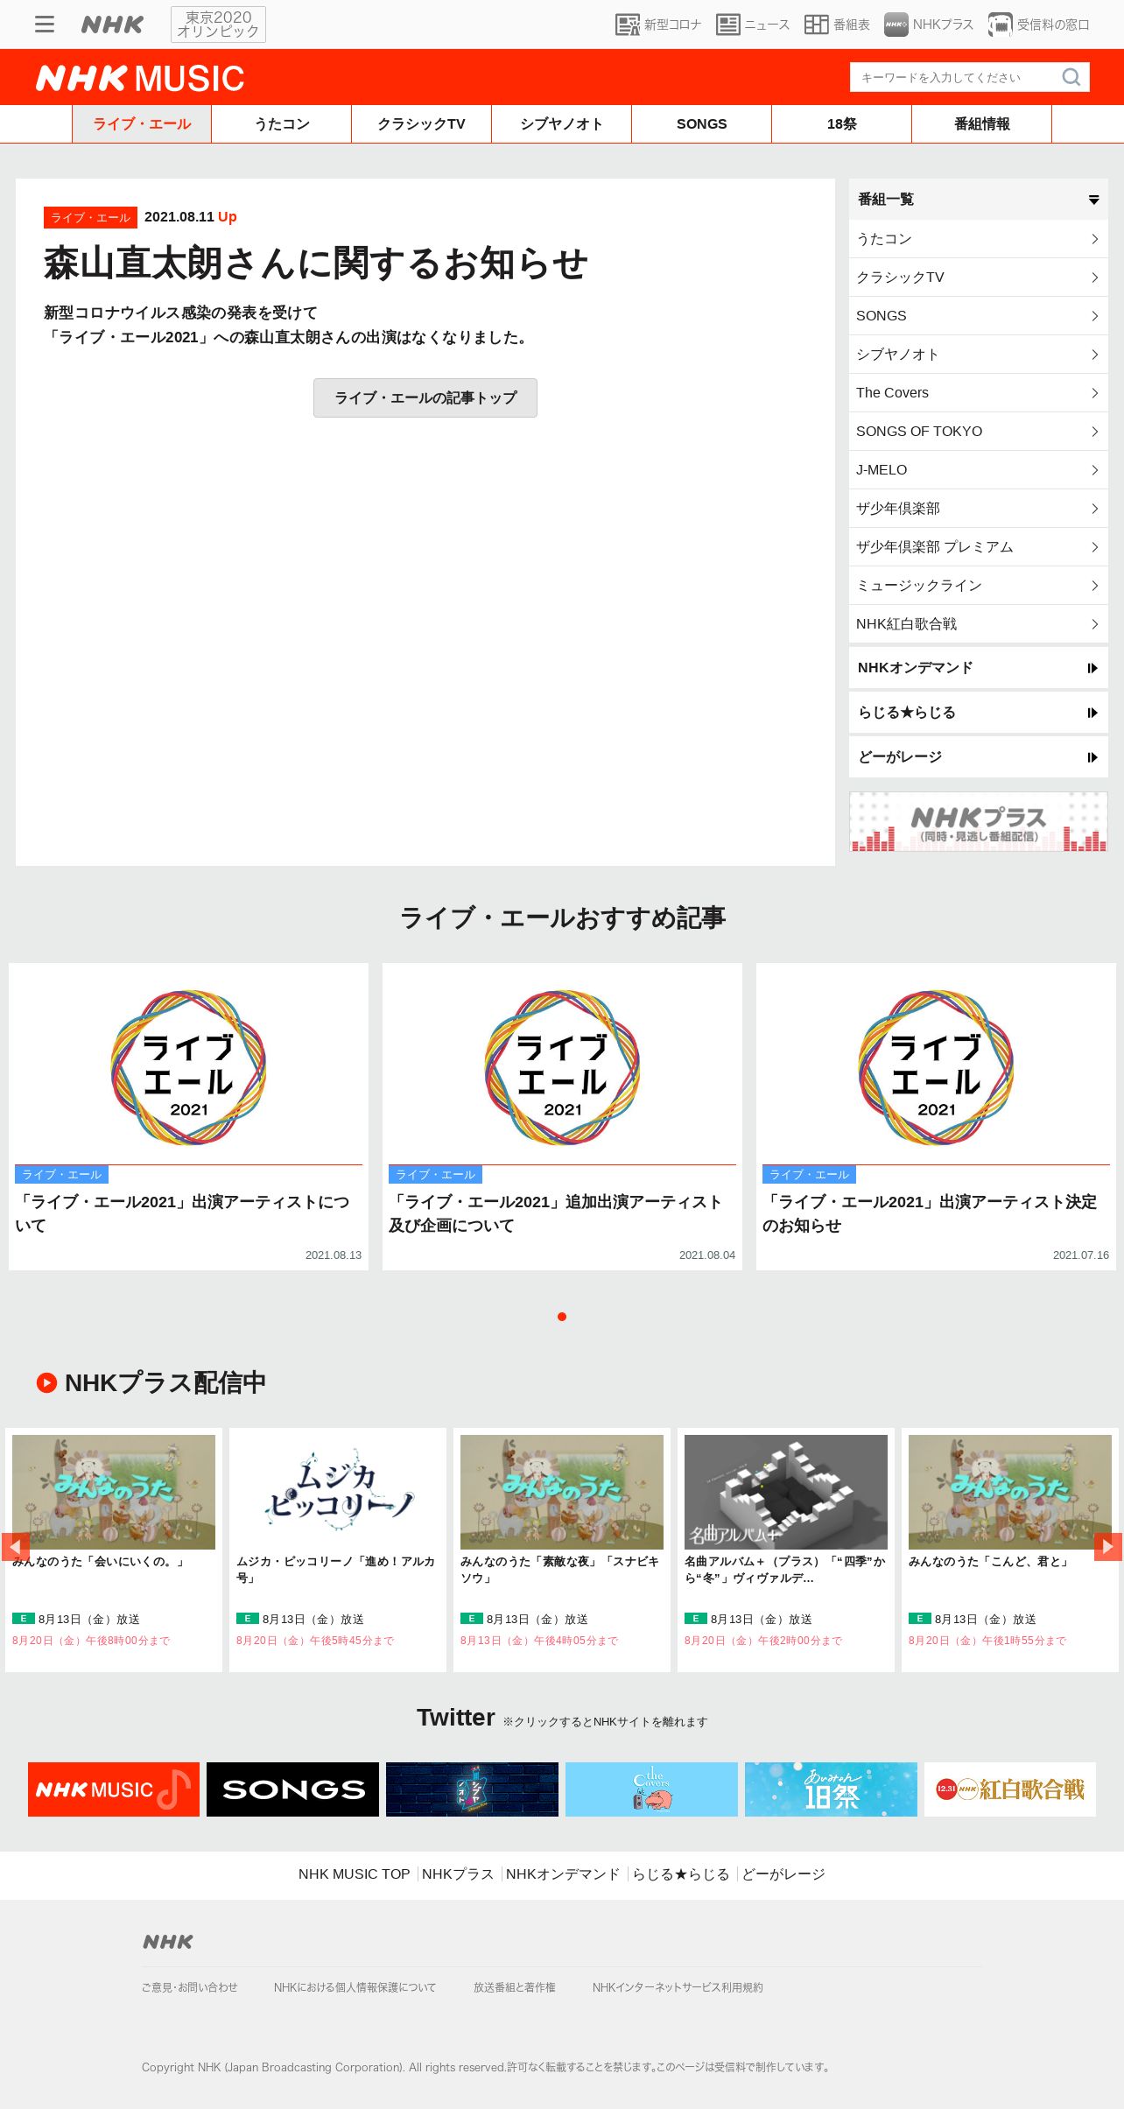Click NHKオンデマンド footer link
1124x2109 pixels.
point(563,1874)
